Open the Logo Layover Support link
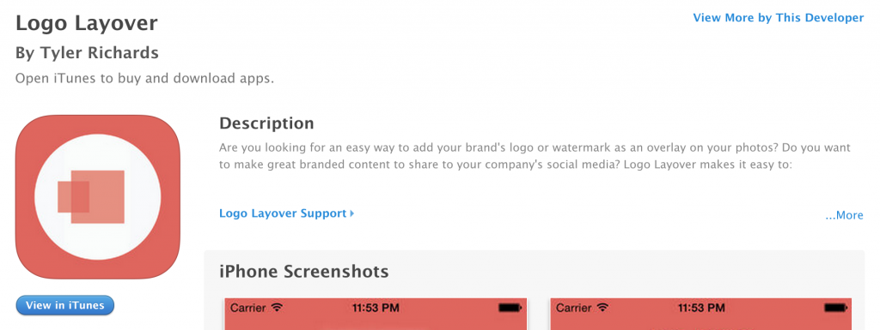The width and height of the screenshot is (880, 330). pyautogui.click(x=283, y=213)
